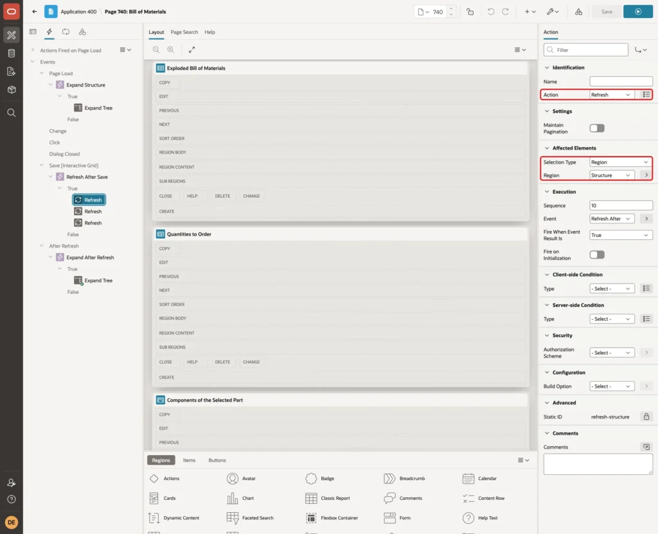The height and width of the screenshot is (534, 658).
Task: Open the Help tab
Action: (x=209, y=32)
